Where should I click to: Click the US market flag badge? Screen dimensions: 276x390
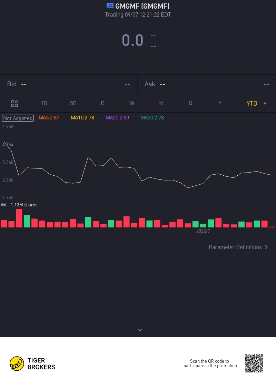click(110, 6)
